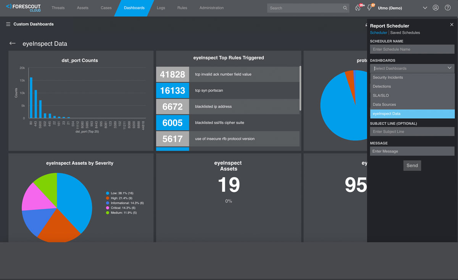
Task: Open the fire alerts icon with 99+ badge
Action: click(358, 8)
